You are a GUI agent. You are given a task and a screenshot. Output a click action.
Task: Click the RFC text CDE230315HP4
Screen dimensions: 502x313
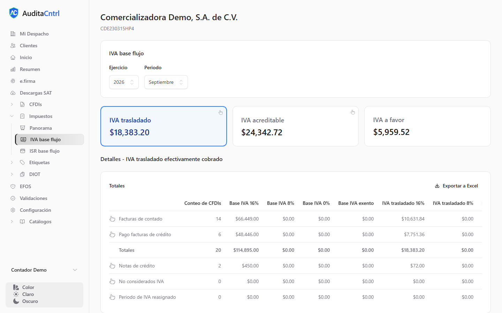pos(117,29)
